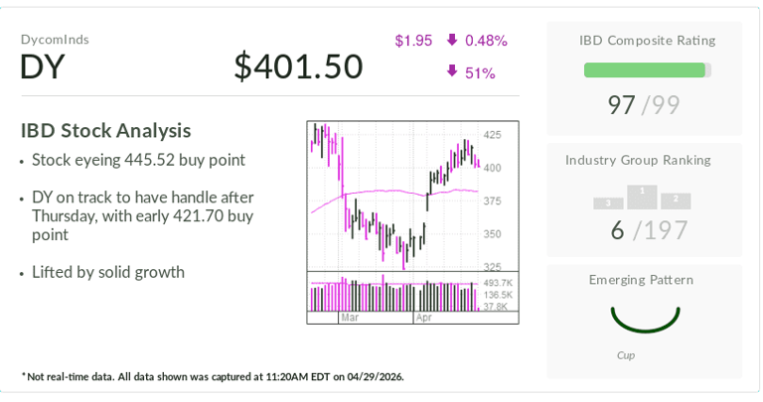Click the Emerging Pattern label
763x402 pixels.
pos(641,280)
